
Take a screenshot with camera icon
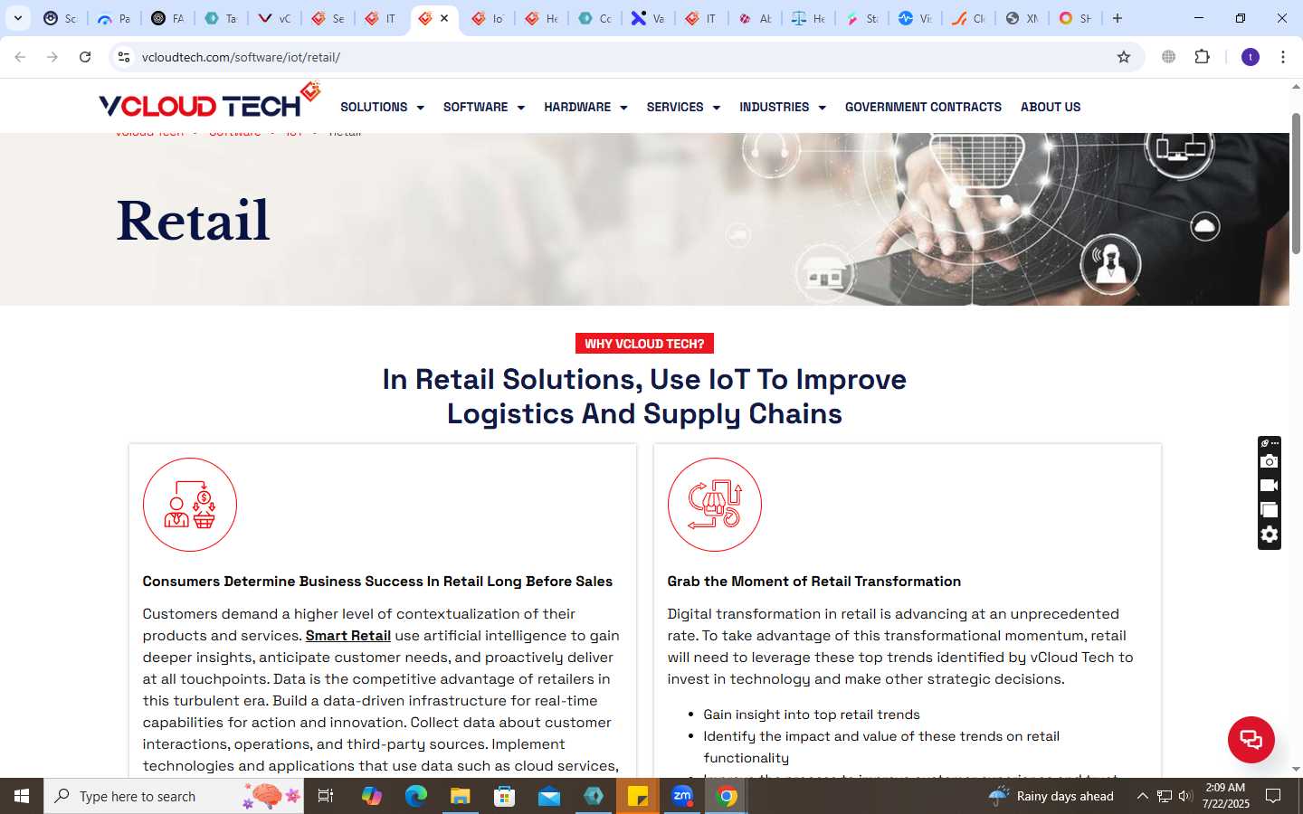tap(1270, 461)
